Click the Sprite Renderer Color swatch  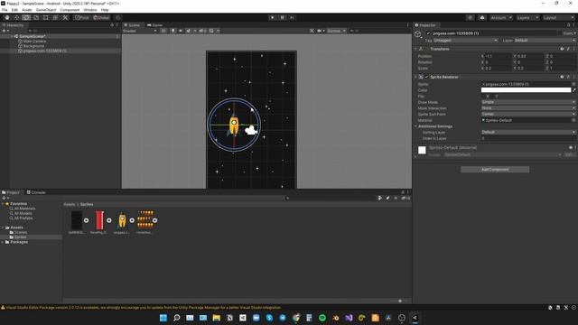526,90
